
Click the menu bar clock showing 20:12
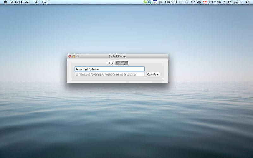(x=227, y=2)
